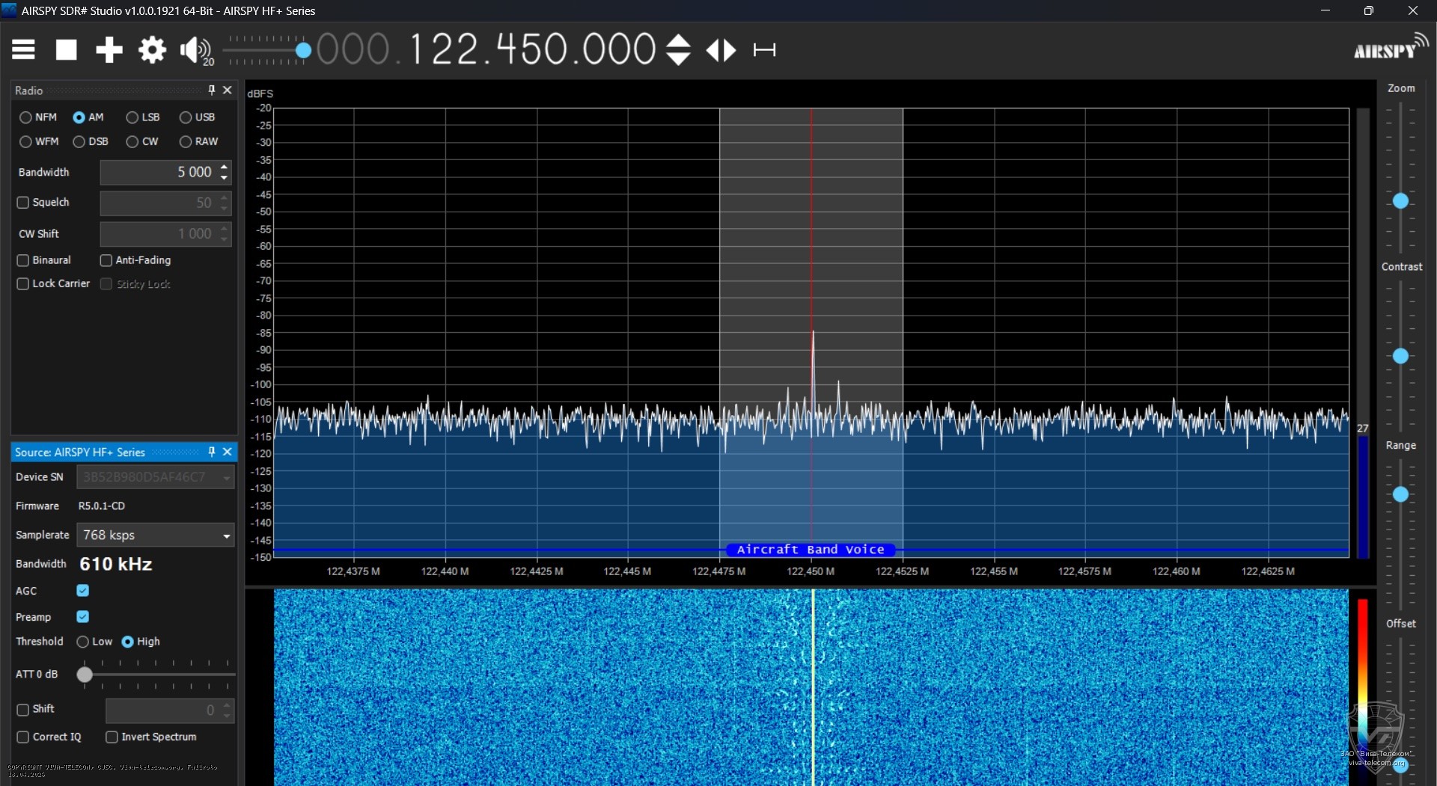Close the Radio panel

click(x=228, y=90)
